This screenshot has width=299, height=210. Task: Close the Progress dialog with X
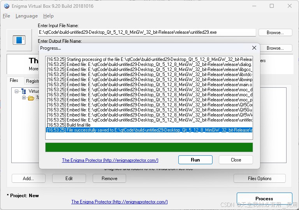[254, 48]
